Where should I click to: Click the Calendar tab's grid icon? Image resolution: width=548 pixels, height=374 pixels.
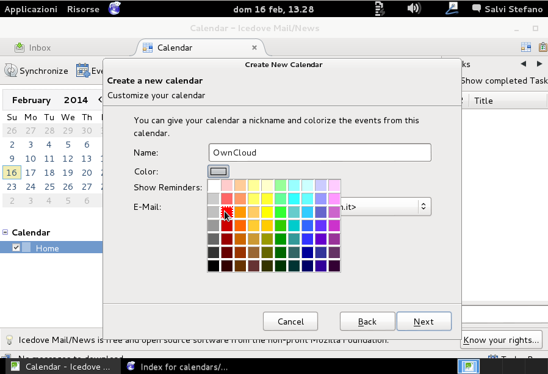click(x=146, y=47)
